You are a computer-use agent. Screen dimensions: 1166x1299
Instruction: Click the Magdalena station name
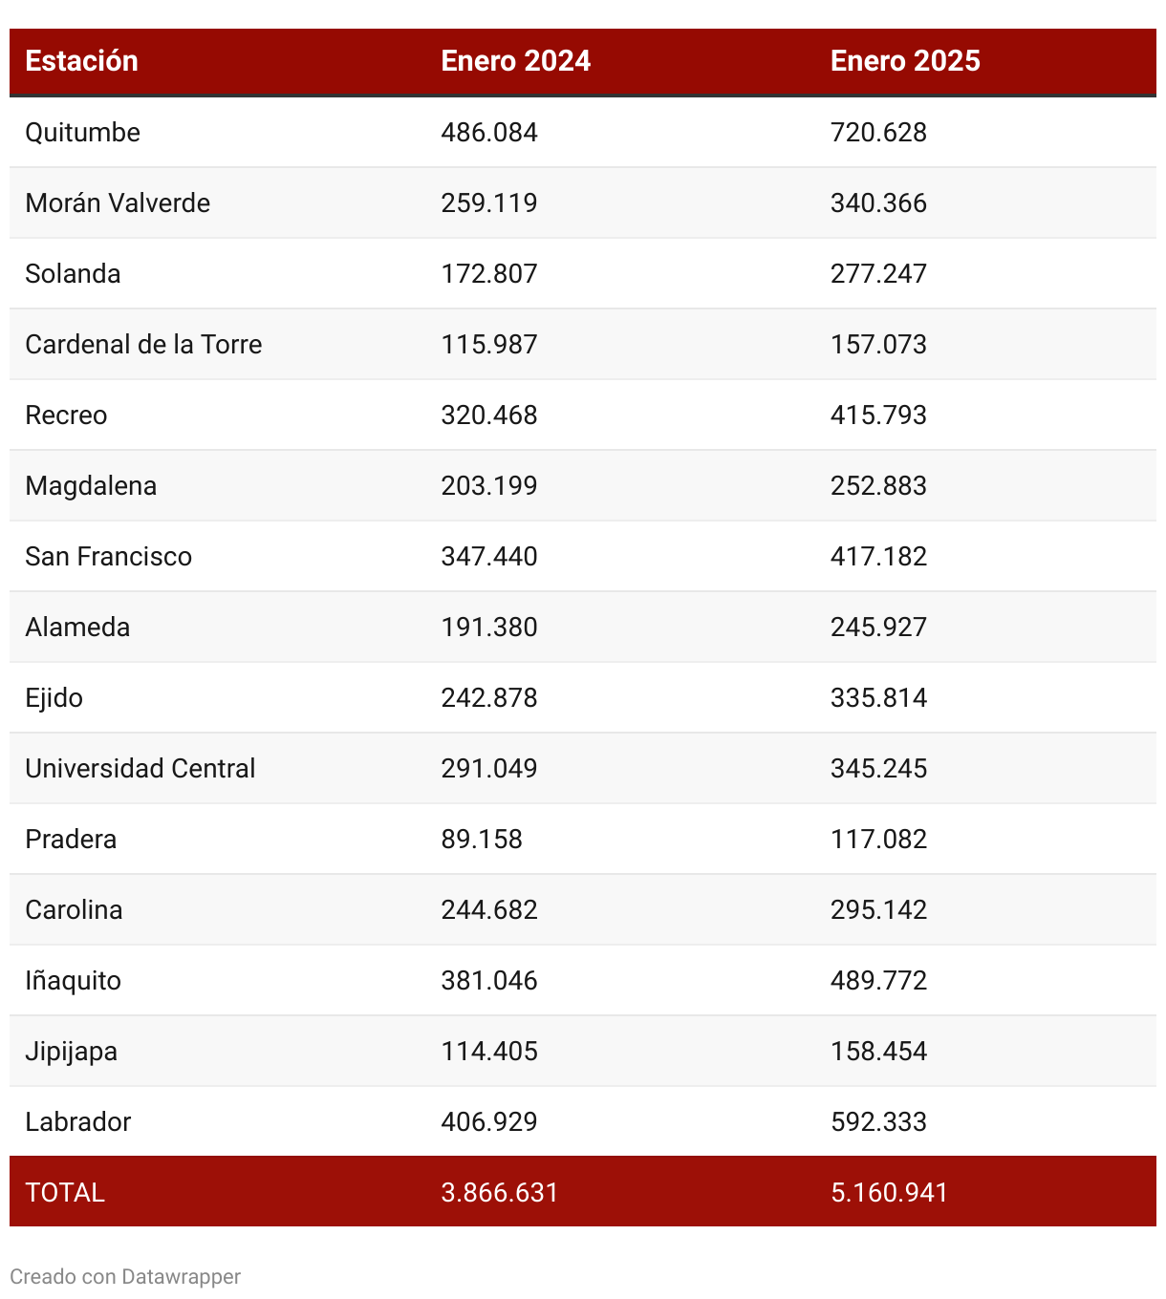coord(91,485)
